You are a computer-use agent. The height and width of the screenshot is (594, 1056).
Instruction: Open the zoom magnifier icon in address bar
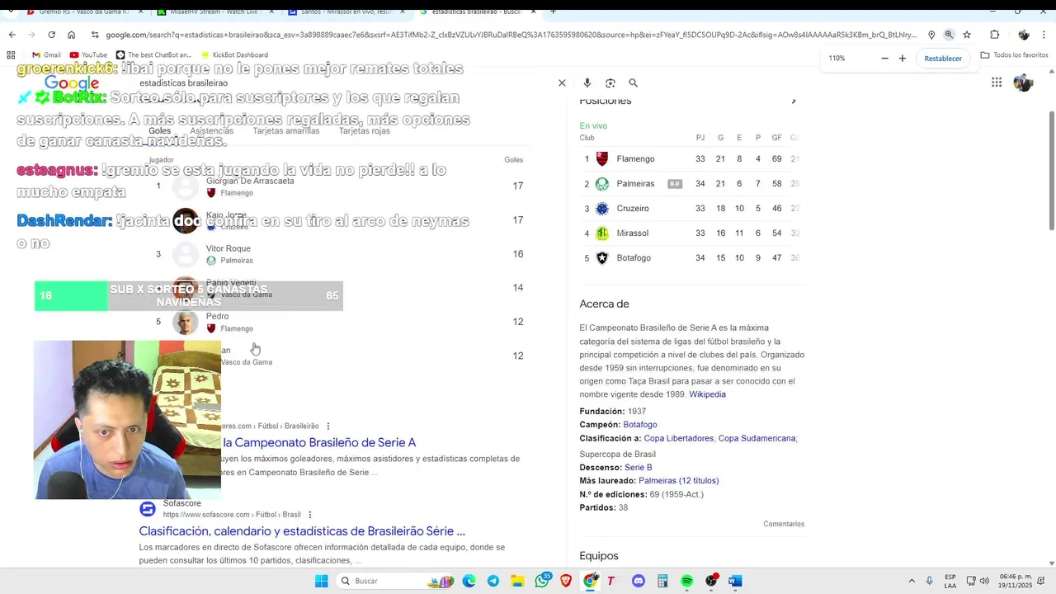click(x=949, y=35)
